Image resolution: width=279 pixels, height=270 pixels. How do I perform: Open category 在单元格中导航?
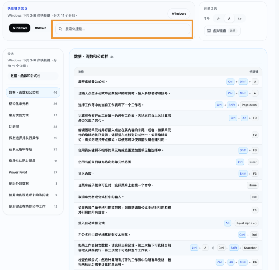(x=33, y=149)
